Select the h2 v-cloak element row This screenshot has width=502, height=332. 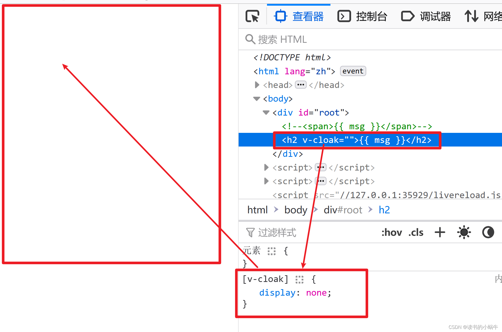357,140
